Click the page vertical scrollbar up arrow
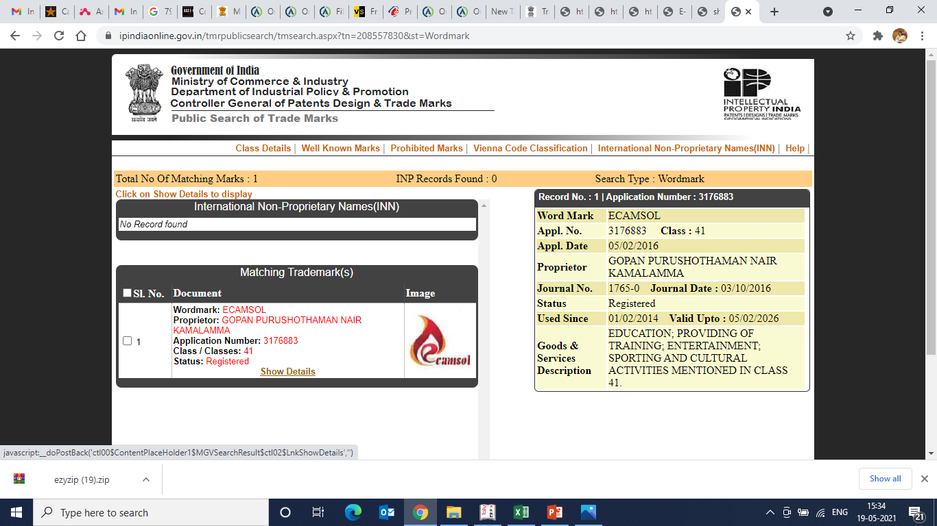 point(931,54)
